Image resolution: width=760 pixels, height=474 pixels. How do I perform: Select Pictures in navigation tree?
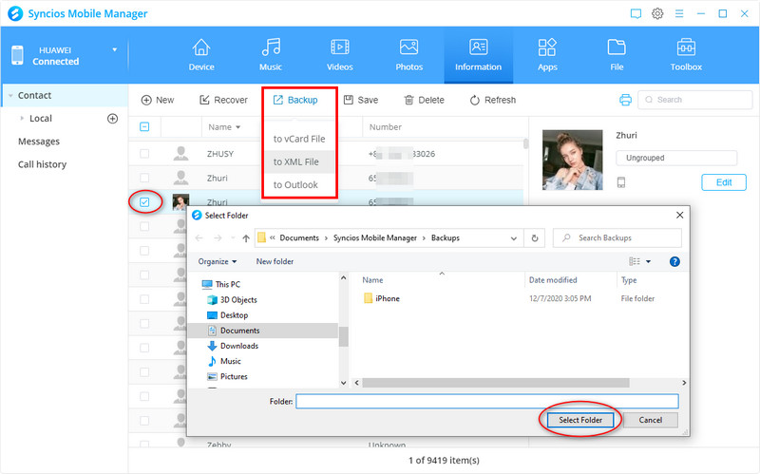[x=234, y=376]
